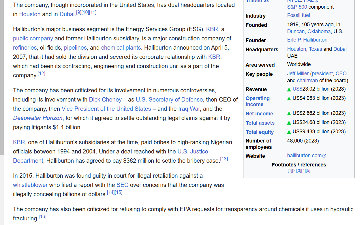
Task: Jump to citation [12]
Action: coord(42,74)
